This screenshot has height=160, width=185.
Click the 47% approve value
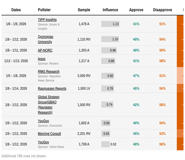click(136, 76)
